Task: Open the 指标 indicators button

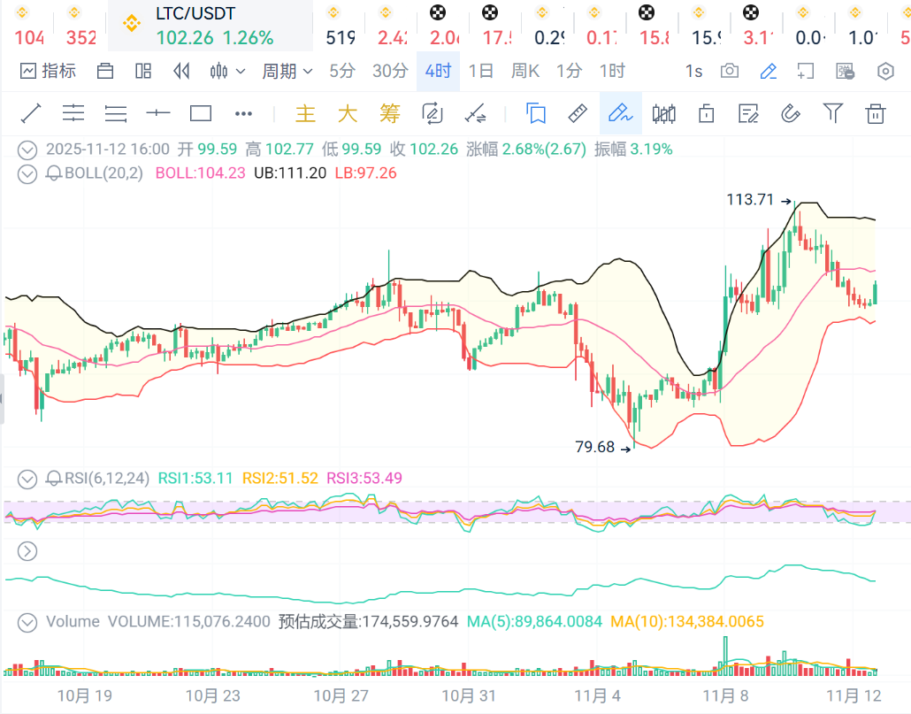Action: coord(49,72)
